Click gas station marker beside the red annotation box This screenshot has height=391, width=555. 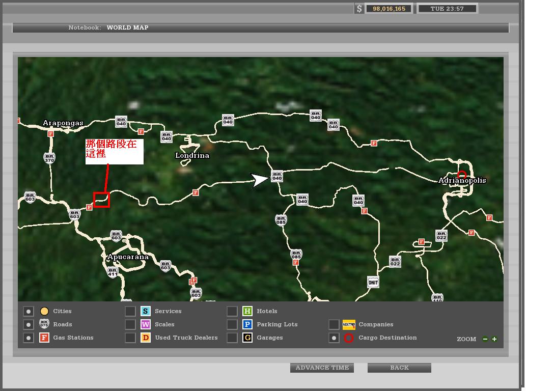coord(89,207)
